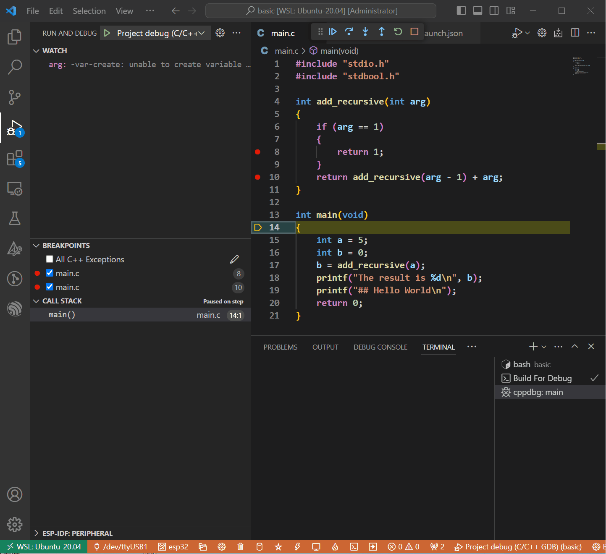This screenshot has height=554, width=606.
Task: Step Into with the debug toolbar arrow
Action: click(365, 32)
